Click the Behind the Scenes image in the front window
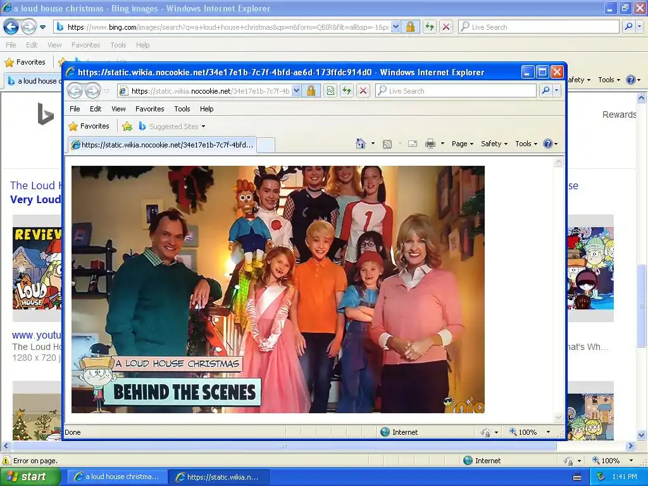Image resolution: width=648 pixels, height=486 pixels. [x=278, y=289]
